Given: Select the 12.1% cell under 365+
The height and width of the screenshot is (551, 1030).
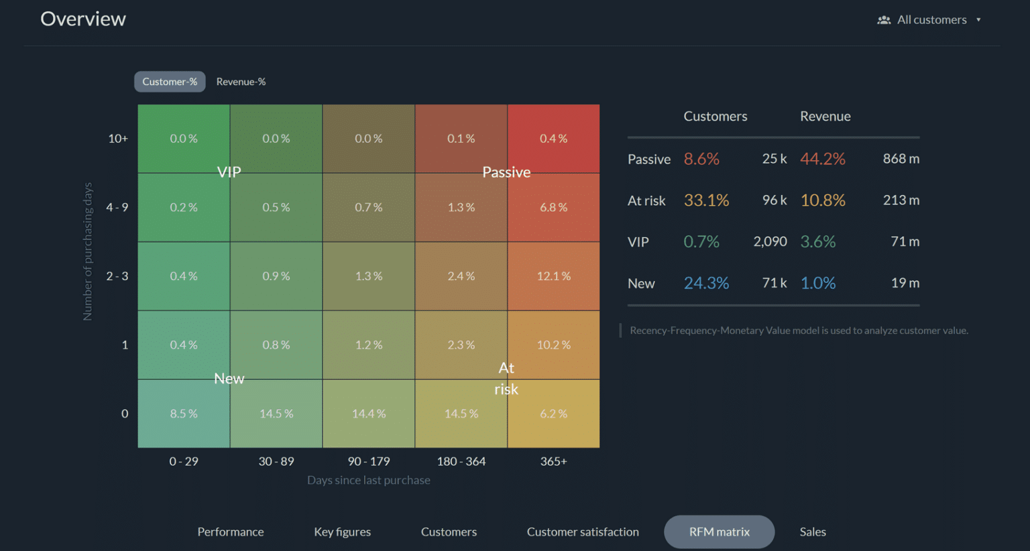Looking at the screenshot, I should [553, 275].
